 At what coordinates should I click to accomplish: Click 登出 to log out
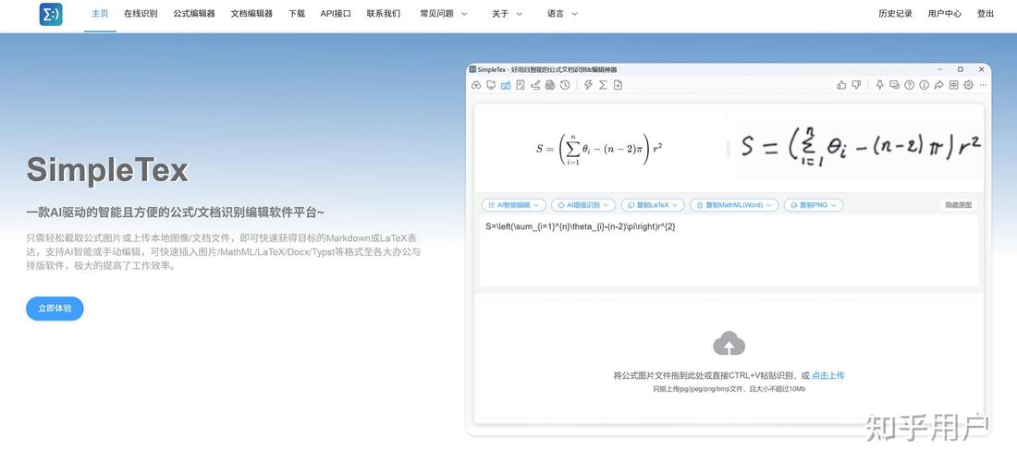click(986, 14)
